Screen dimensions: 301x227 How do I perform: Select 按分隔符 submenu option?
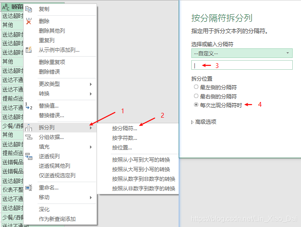125,128
